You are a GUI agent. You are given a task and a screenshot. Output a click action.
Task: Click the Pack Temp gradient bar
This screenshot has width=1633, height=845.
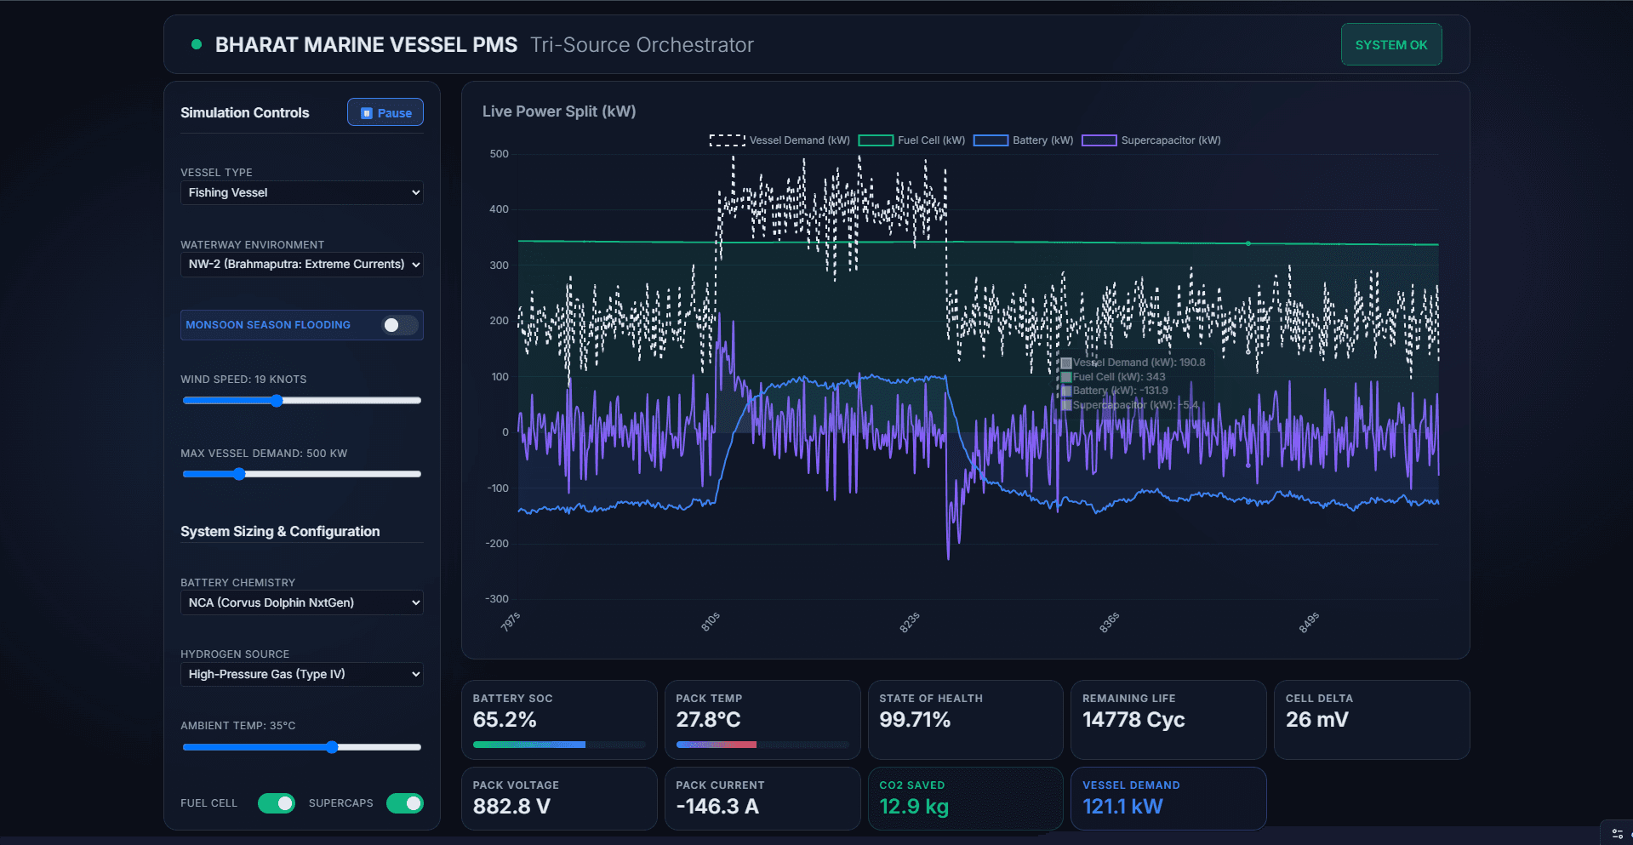tap(762, 745)
